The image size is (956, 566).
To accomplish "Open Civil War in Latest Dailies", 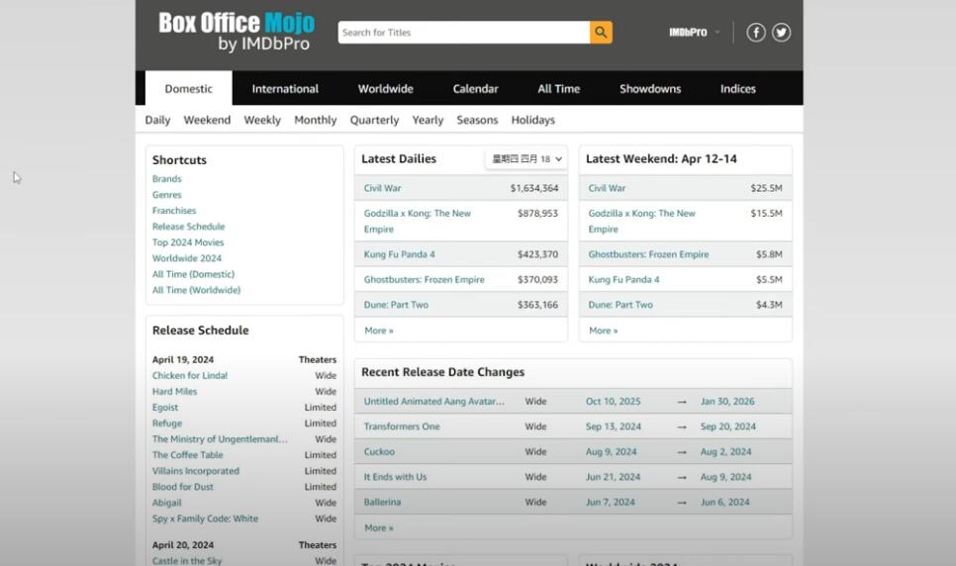I will pos(382,188).
